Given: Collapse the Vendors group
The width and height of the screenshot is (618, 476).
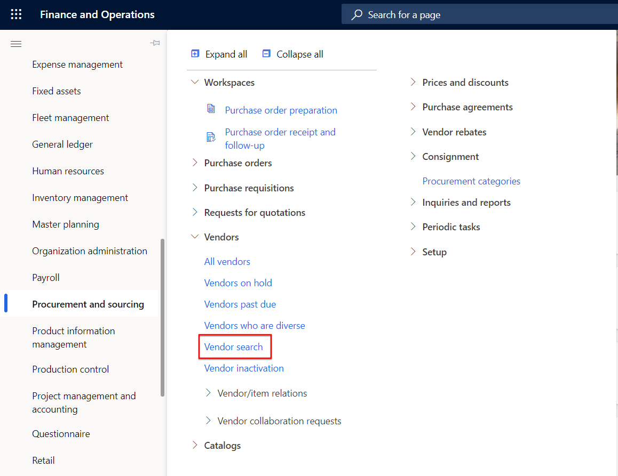Looking at the screenshot, I should [195, 237].
